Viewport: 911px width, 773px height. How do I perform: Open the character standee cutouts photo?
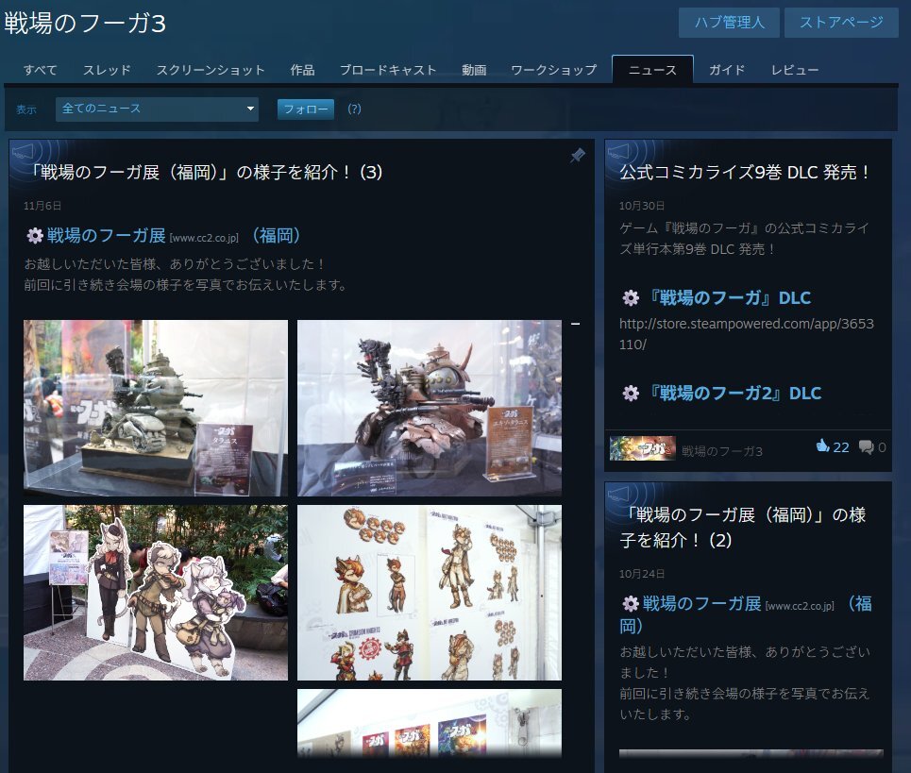156,593
